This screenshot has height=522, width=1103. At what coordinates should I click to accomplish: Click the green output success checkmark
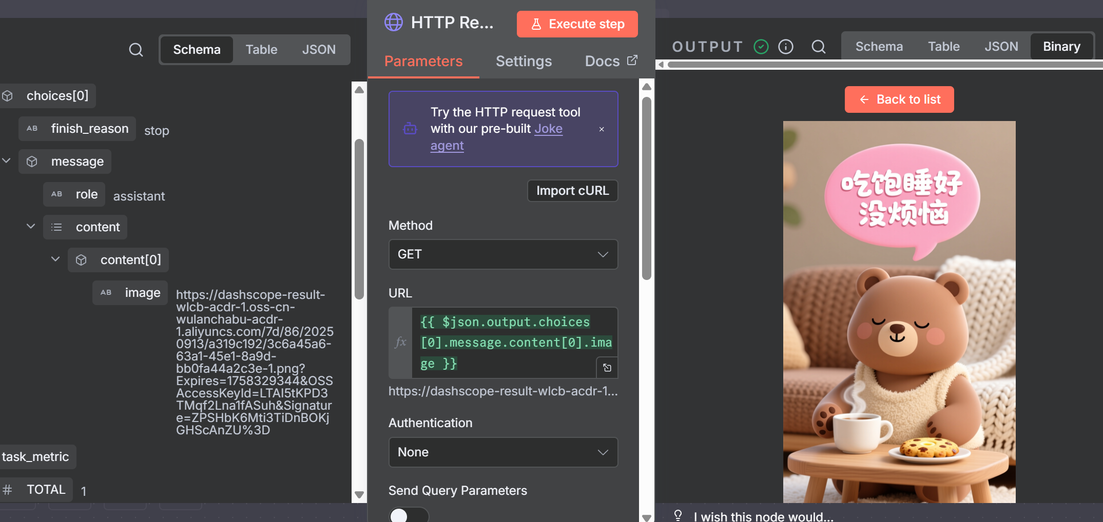coord(761,47)
